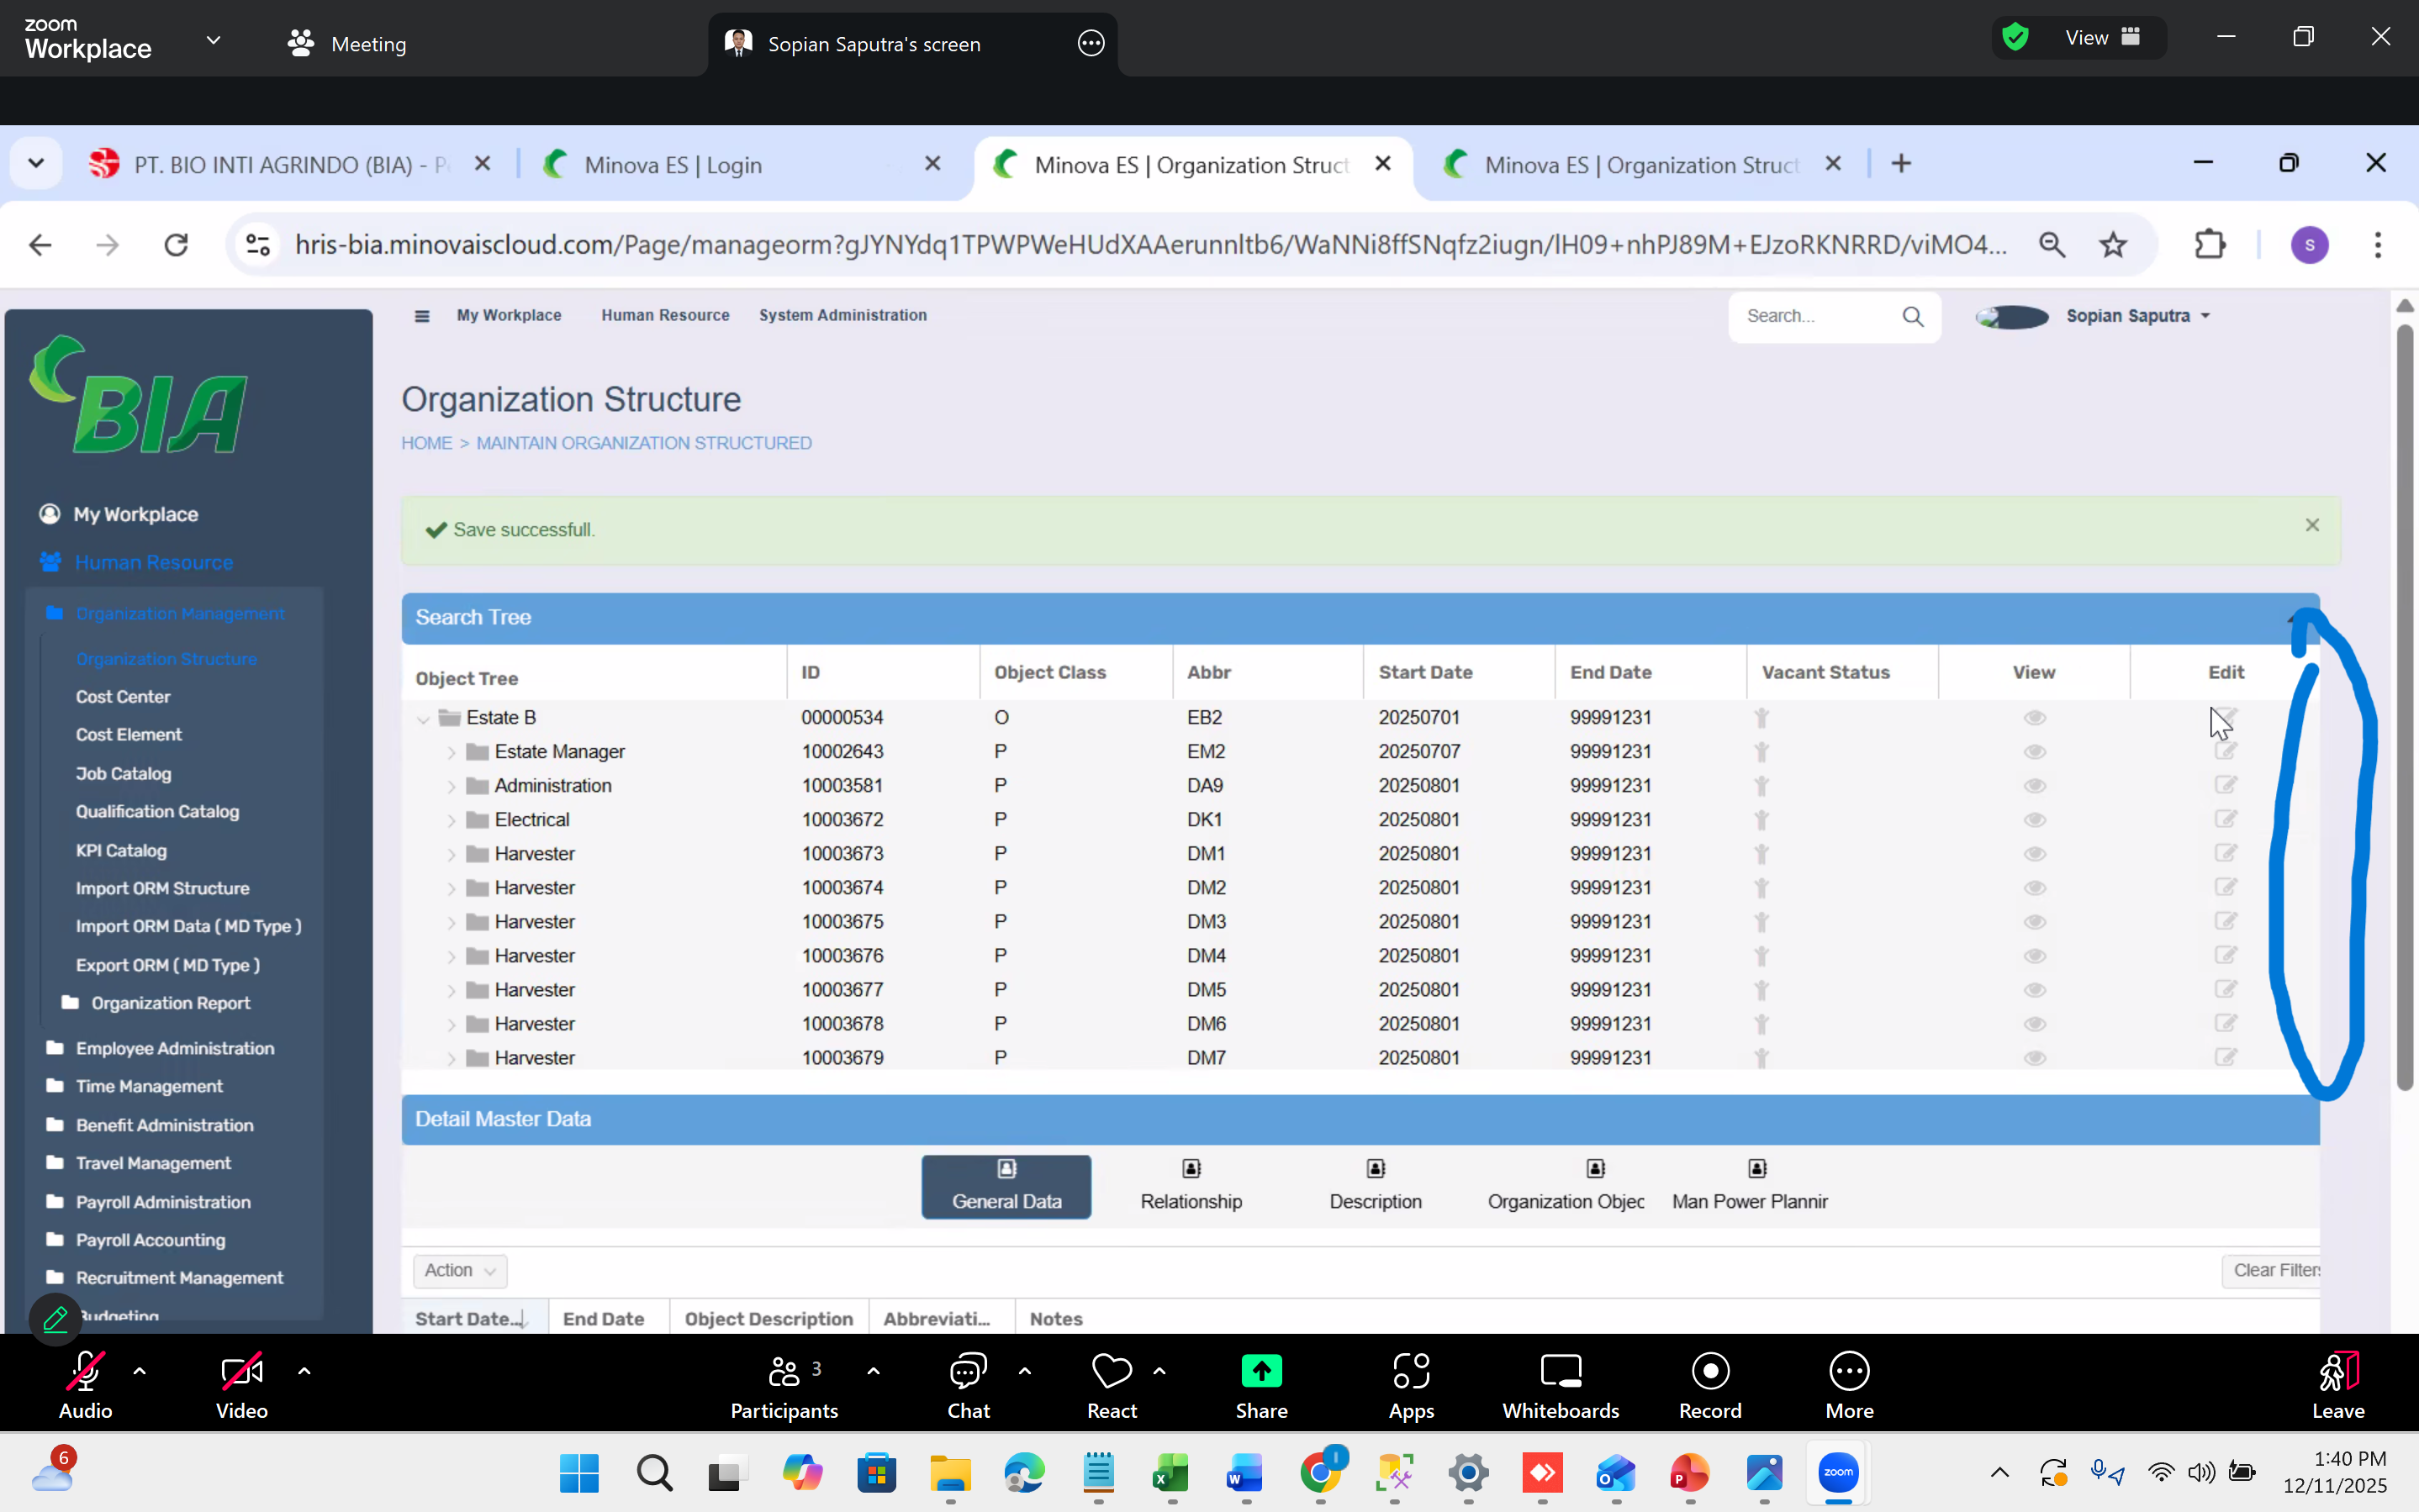Switch to the Relationship tab
2419x1512 pixels.
(1191, 1187)
